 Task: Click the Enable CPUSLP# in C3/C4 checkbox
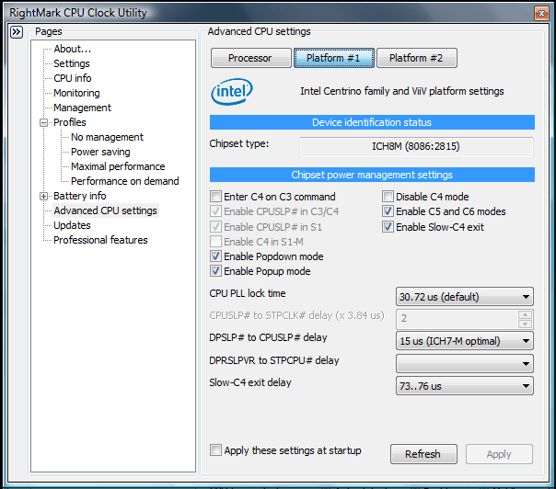tap(215, 211)
